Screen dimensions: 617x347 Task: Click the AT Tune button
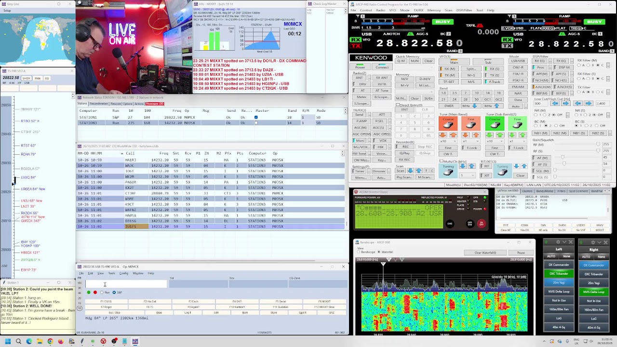coord(382,91)
